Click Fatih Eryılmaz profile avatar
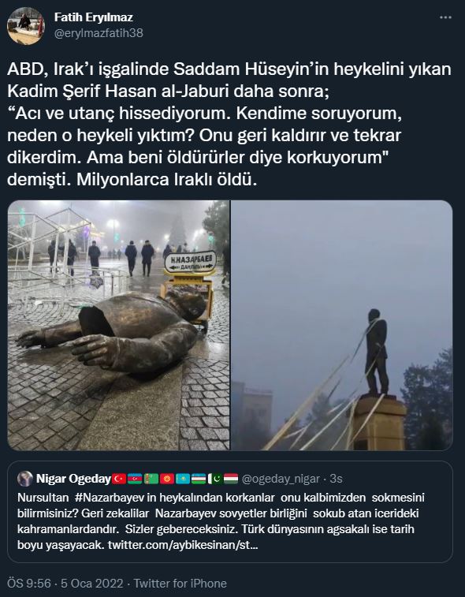The image size is (465, 597). (26, 25)
